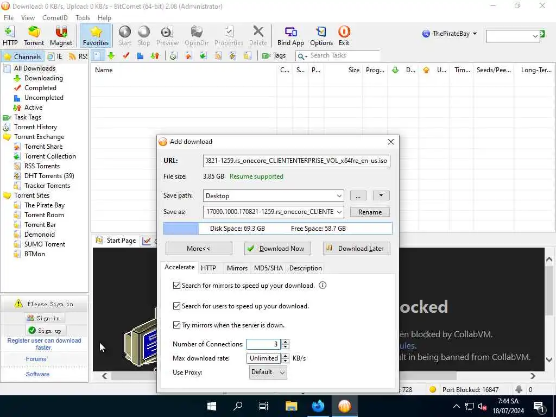Click the search go arrow beside search box

(x=542, y=34)
